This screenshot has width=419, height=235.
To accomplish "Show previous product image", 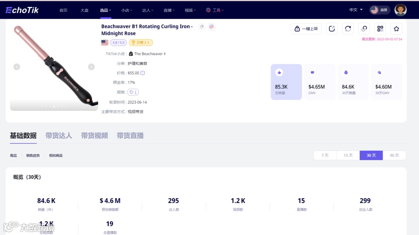I will click(17, 67).
